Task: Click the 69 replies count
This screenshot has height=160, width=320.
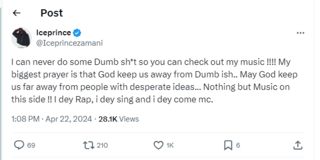Action: [31, 145]
